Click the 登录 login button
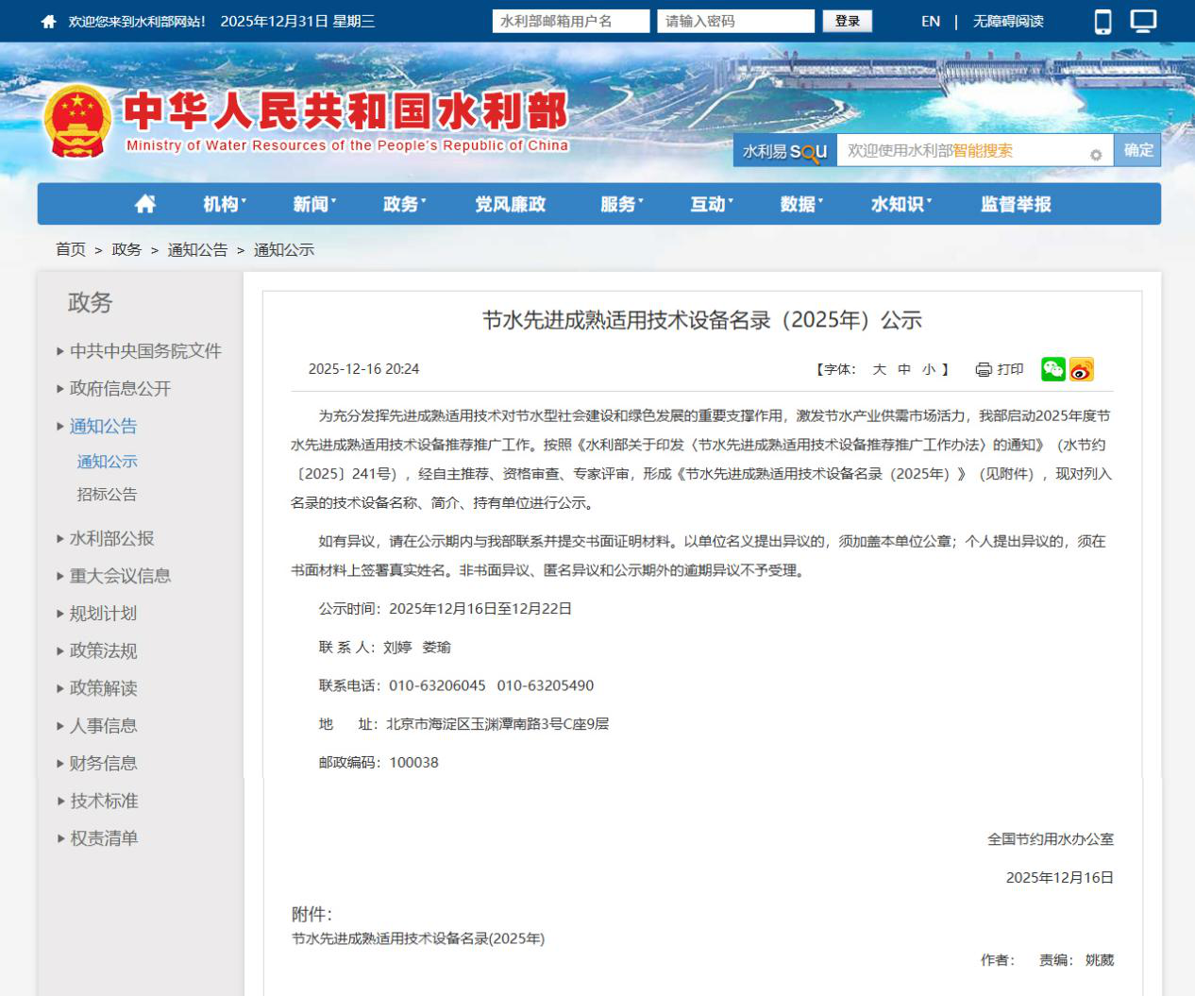The height and width of the screenshot is (996, 1195). coord(849,20)
